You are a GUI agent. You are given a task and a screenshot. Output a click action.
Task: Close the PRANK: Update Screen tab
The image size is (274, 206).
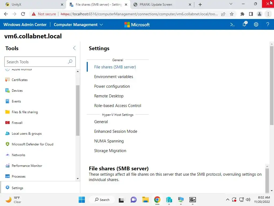pos(190,5)
